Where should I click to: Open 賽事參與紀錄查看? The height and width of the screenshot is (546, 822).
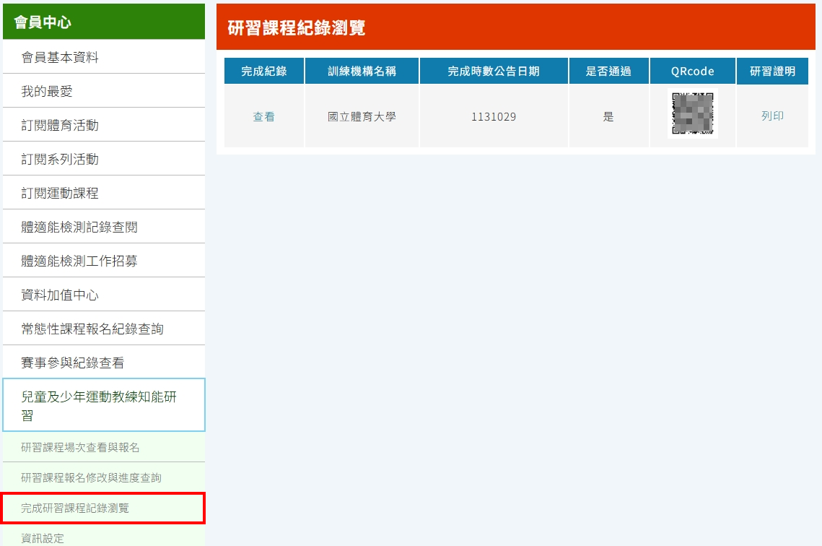click(104, 362)
